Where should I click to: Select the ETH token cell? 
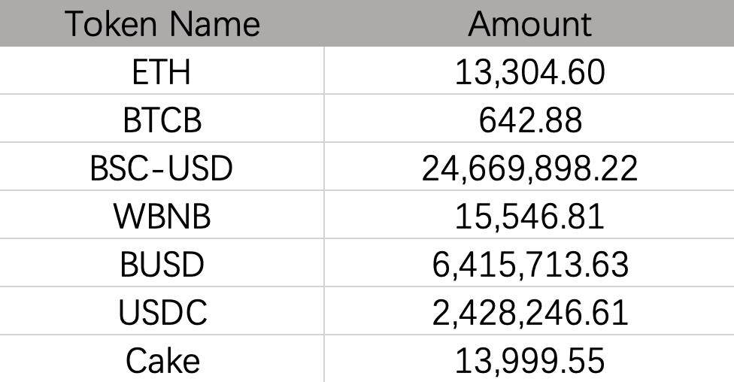tap(162, 72)
